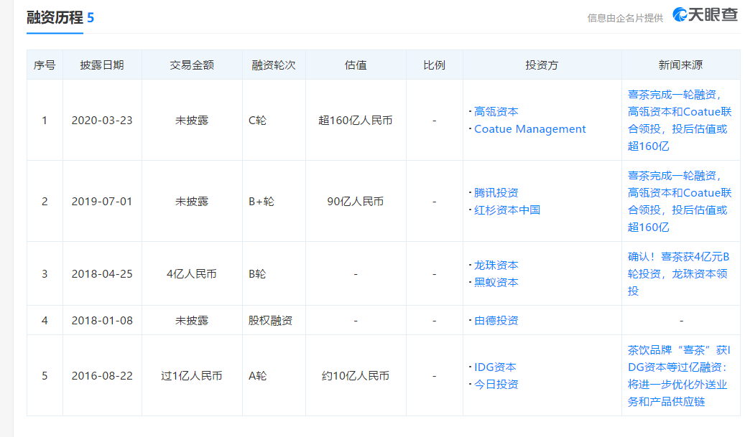Click the date 2018-04-25

(x=102, y=274)
